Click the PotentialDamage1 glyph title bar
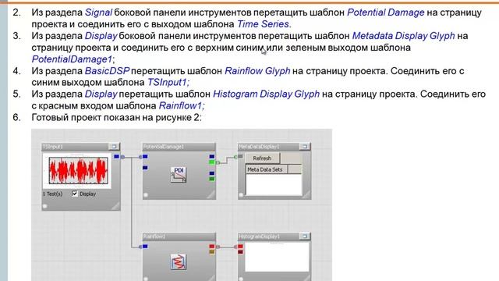Image resolution: width=499 pixels, height=281 pixels. [x=179, y=146]
